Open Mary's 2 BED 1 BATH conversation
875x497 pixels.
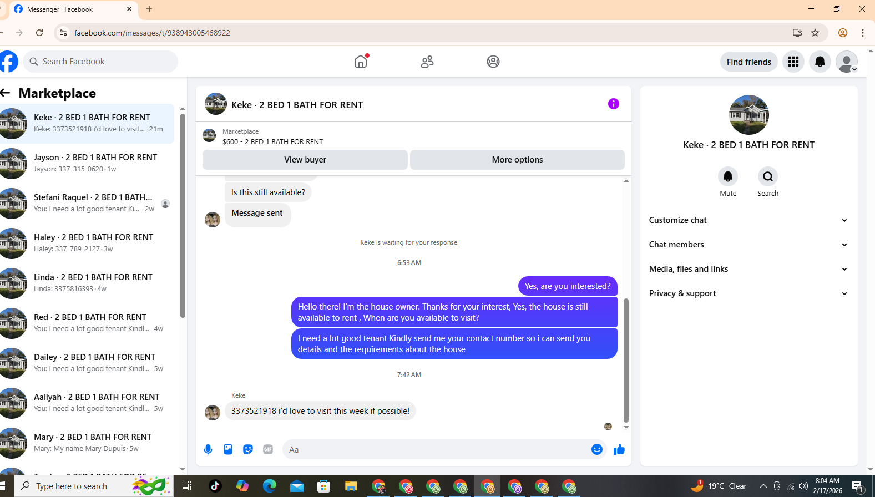[87, 443]
